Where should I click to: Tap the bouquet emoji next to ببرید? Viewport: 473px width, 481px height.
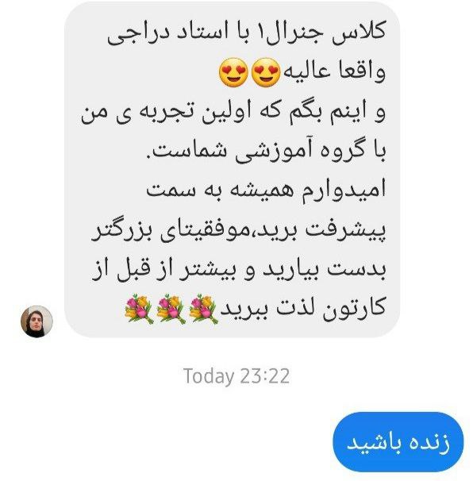click(x=203, y=309)
